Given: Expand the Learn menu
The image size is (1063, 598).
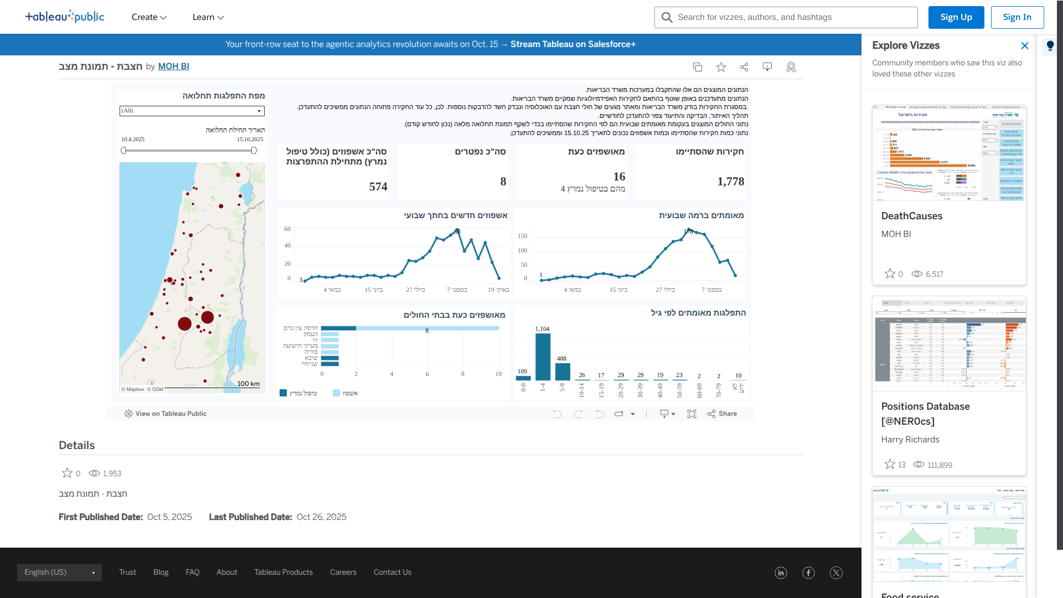Looking at the screenshot, I should [208, 17].
